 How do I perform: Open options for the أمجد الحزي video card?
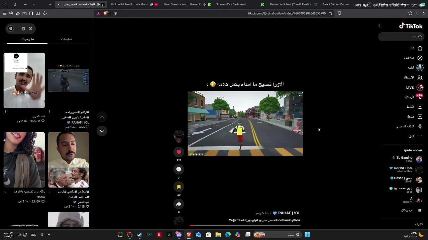5,112
